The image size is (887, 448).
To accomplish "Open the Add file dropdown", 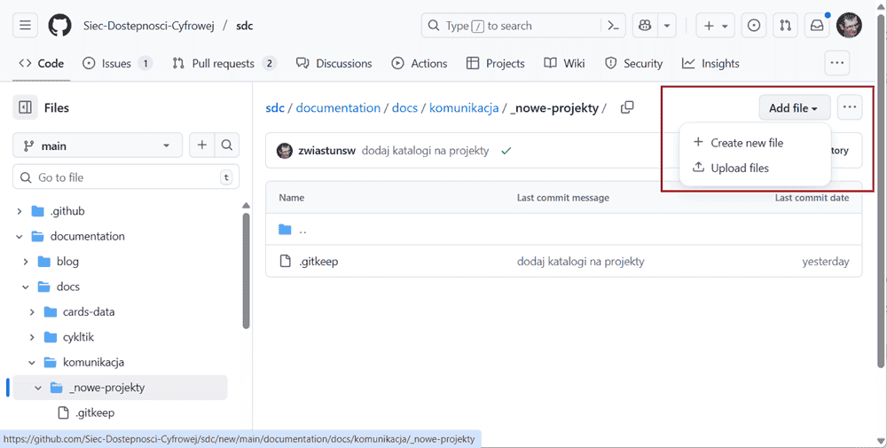I will [x=794, y=108].
